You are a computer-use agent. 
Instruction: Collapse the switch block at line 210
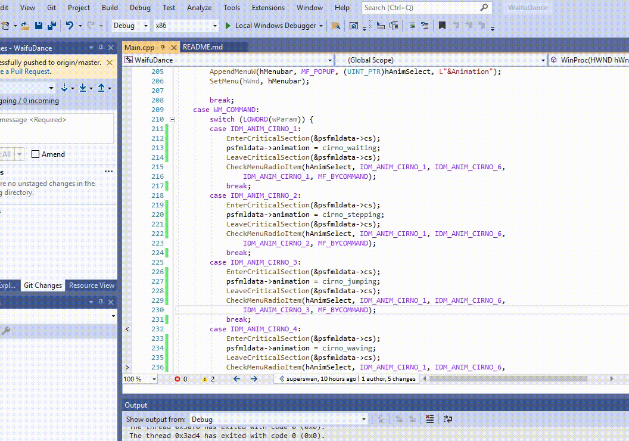tap(172, 119)
